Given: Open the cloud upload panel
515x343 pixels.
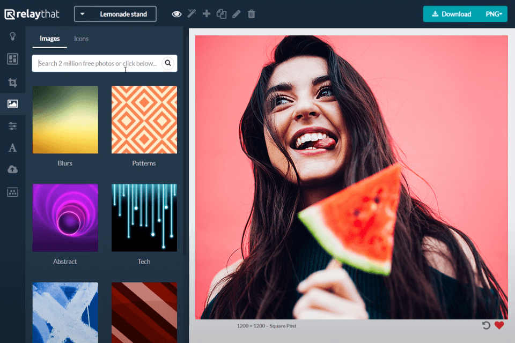Looking at the screenshot, I should [12, 169].
